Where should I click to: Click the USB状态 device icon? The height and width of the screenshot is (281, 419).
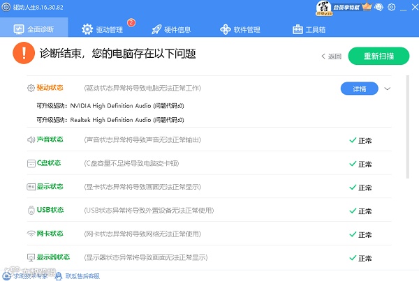31,211
